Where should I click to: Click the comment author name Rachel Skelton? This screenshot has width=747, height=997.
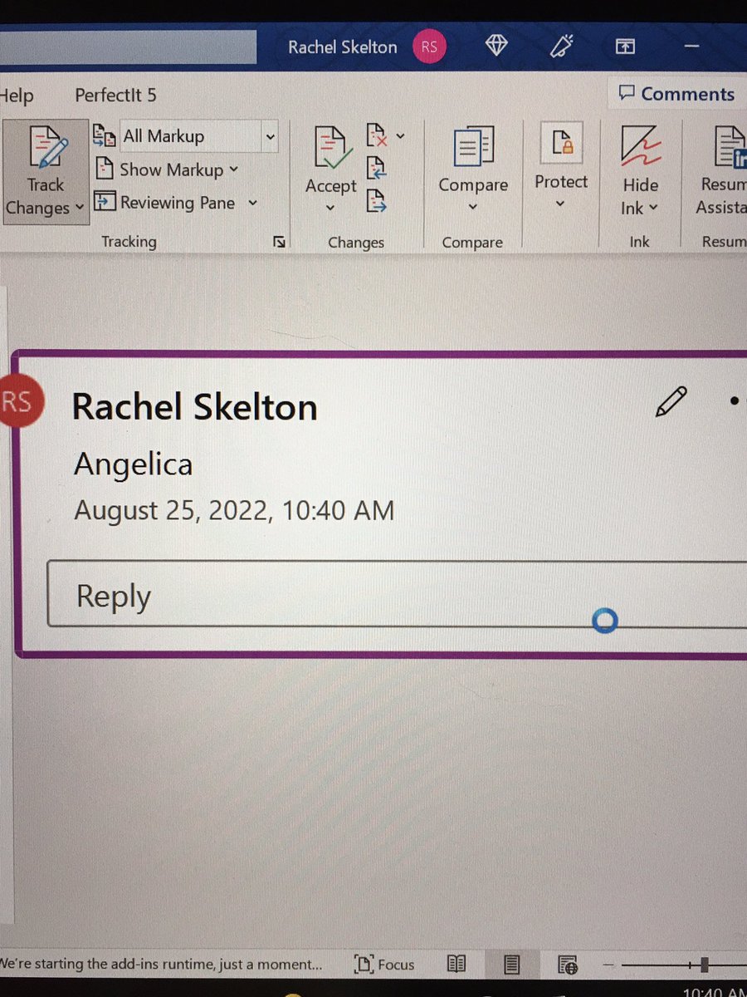[x=195, y=407]
